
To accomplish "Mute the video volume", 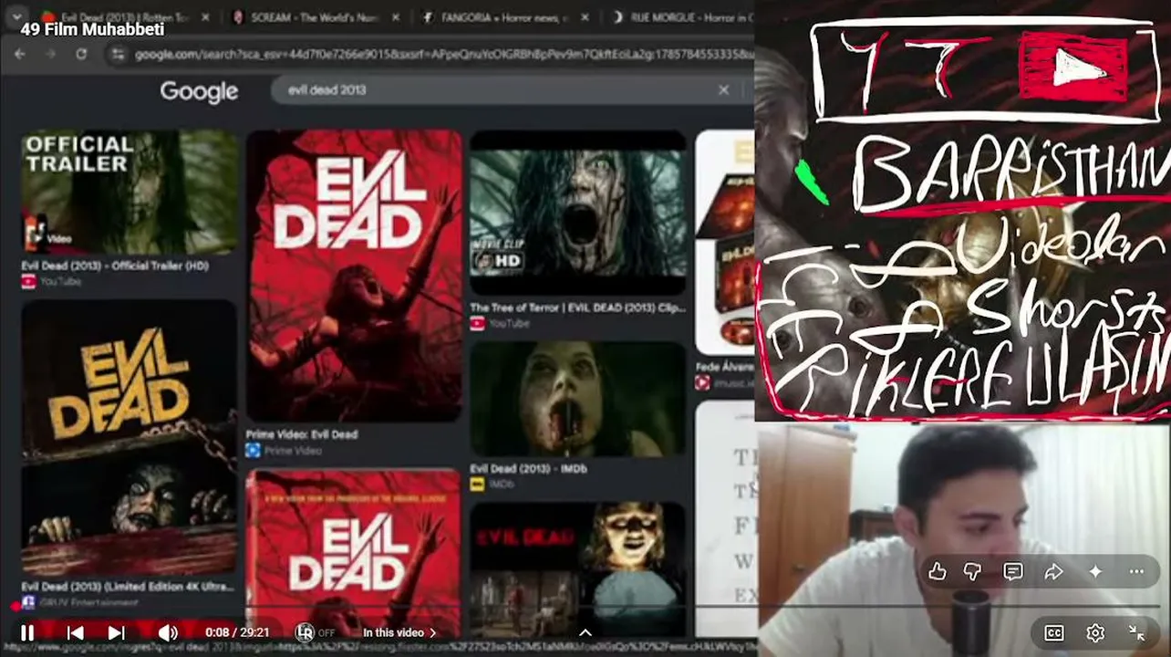I will tap(168, 632).
